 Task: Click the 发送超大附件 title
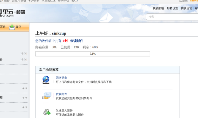(64, 110)
